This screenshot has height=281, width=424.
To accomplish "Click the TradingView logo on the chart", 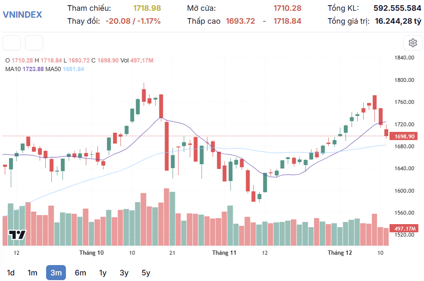I will pos(18,235).
